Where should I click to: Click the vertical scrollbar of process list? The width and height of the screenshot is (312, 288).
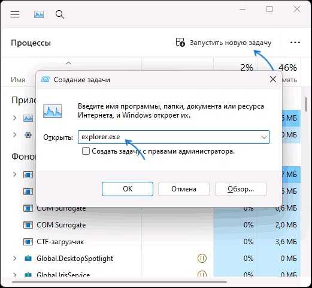pos(306,104)
